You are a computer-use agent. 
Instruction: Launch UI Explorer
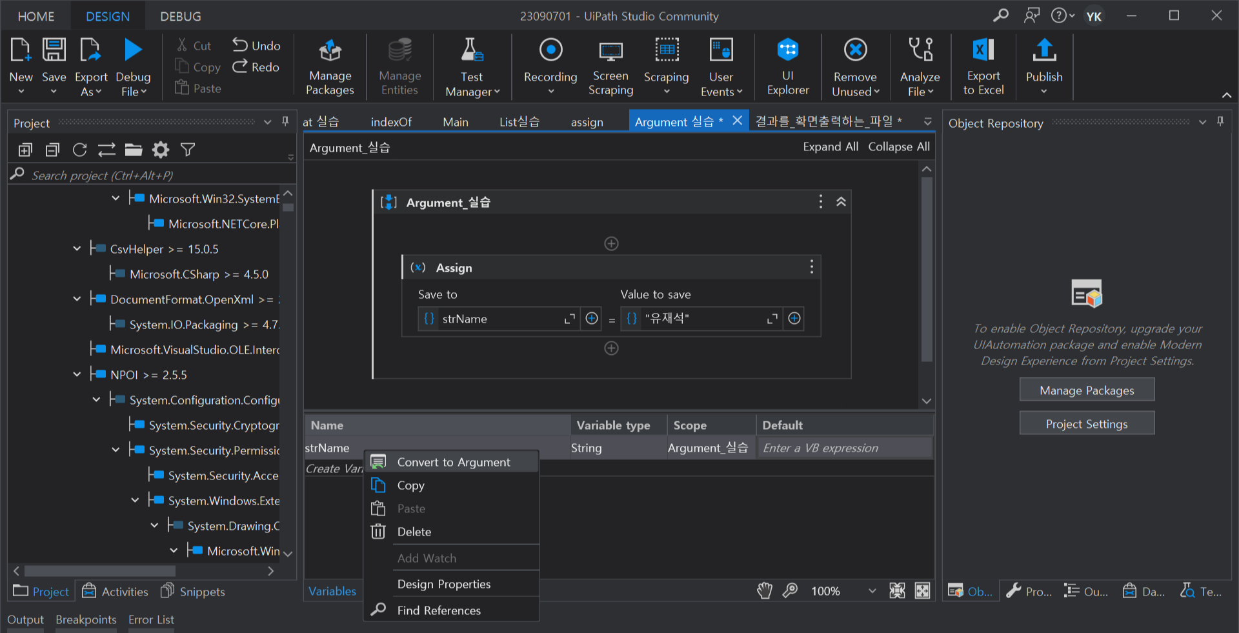pyautogui.click(x=788, y=67)
